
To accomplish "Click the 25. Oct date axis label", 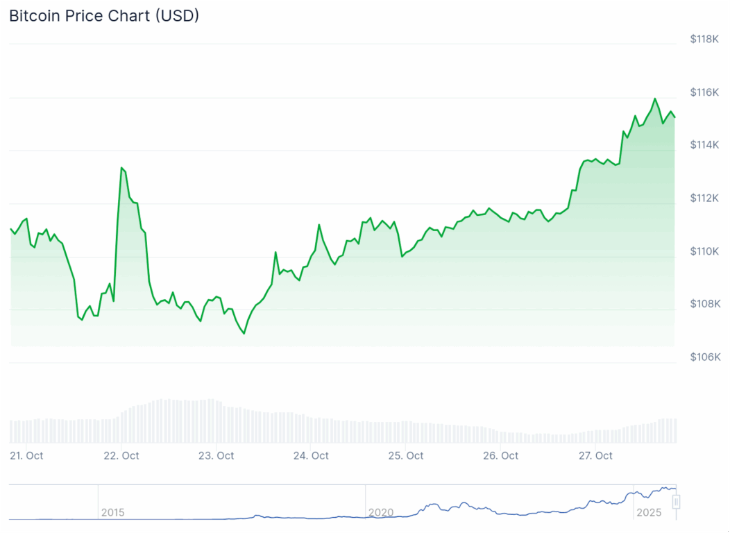I will [x=406, y=455].
